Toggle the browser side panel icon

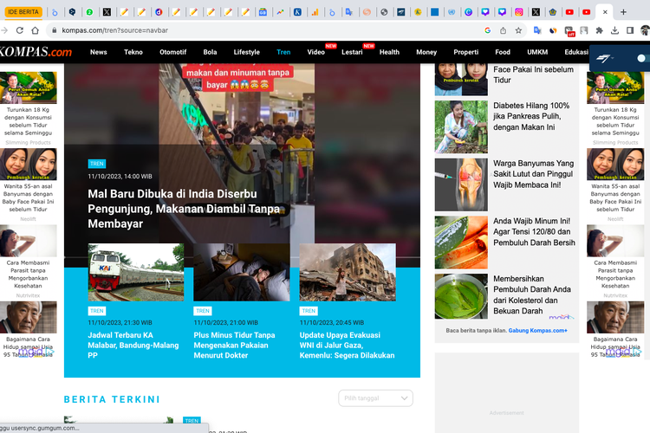click(630, 29)
